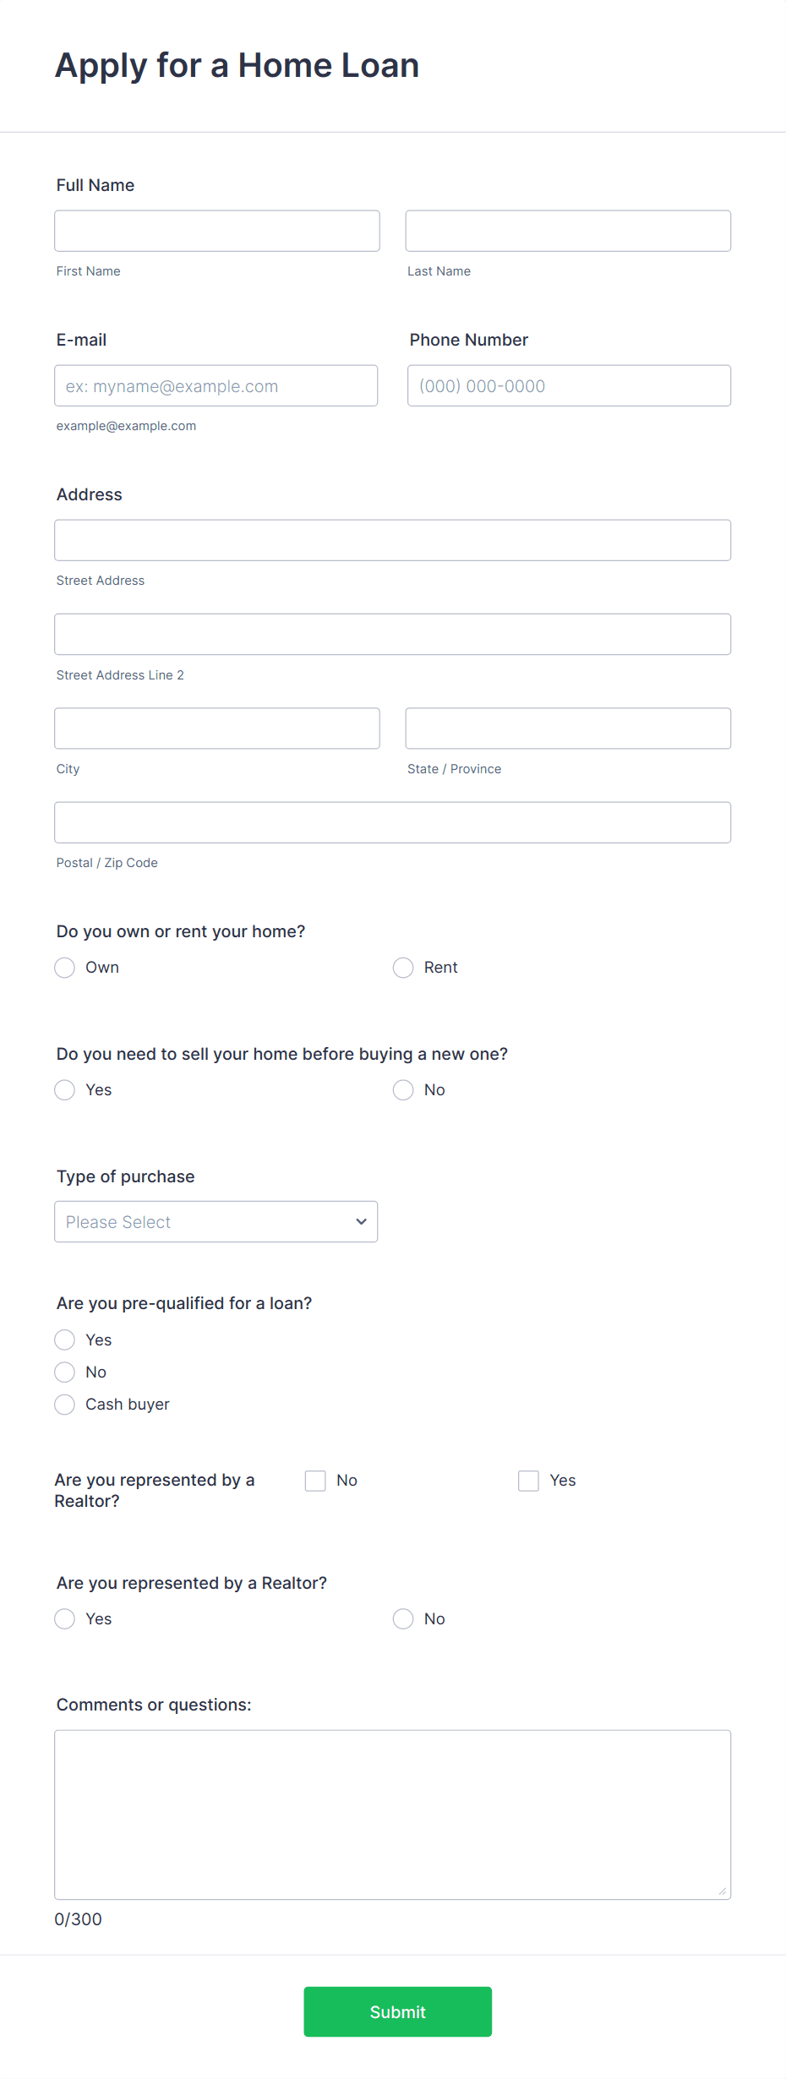
Task: Choose Yes for Realtor representation
Action: tap(64, 1618)
